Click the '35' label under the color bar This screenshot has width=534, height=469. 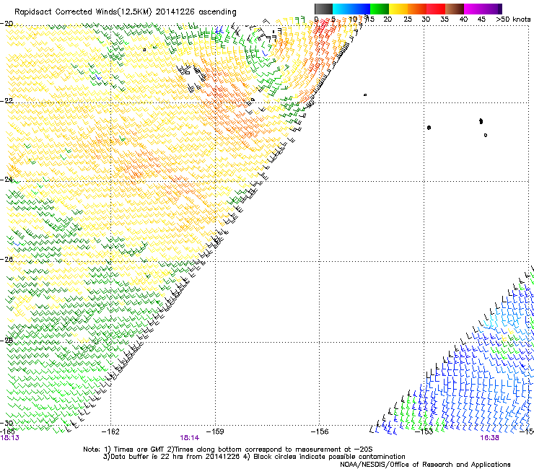(x=445, y=19)
